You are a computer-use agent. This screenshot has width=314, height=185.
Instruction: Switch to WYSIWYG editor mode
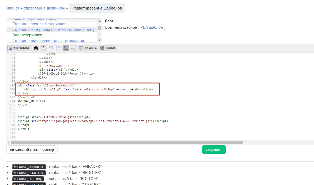(x=88, y=48)
